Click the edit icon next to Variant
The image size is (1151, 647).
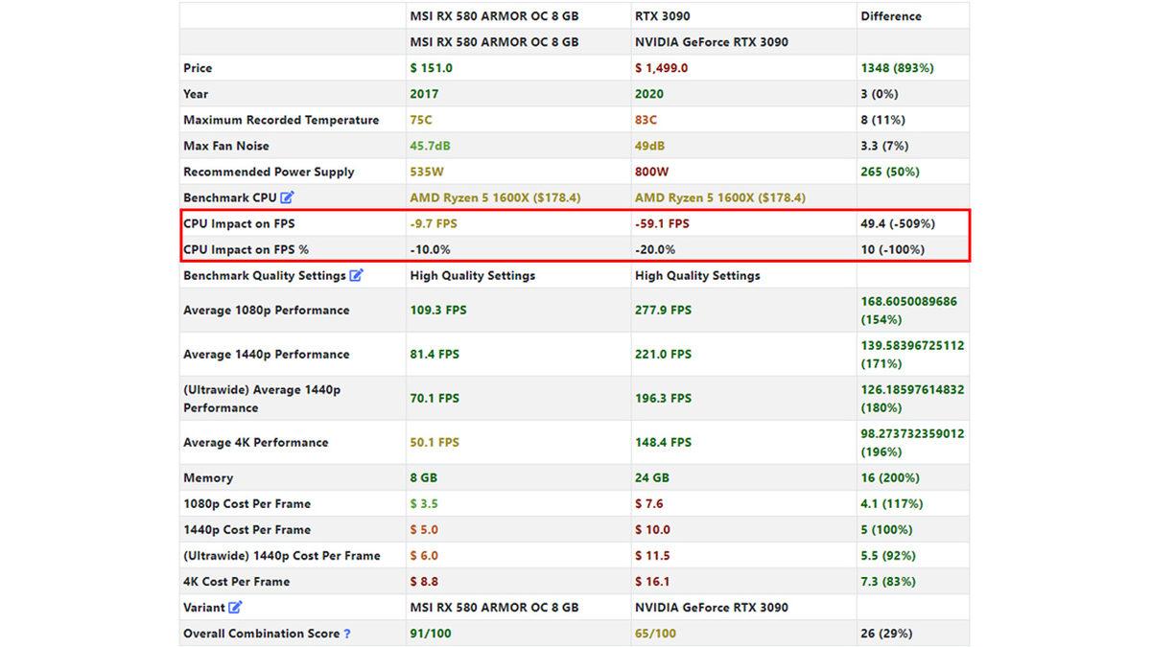pos(236,607)
